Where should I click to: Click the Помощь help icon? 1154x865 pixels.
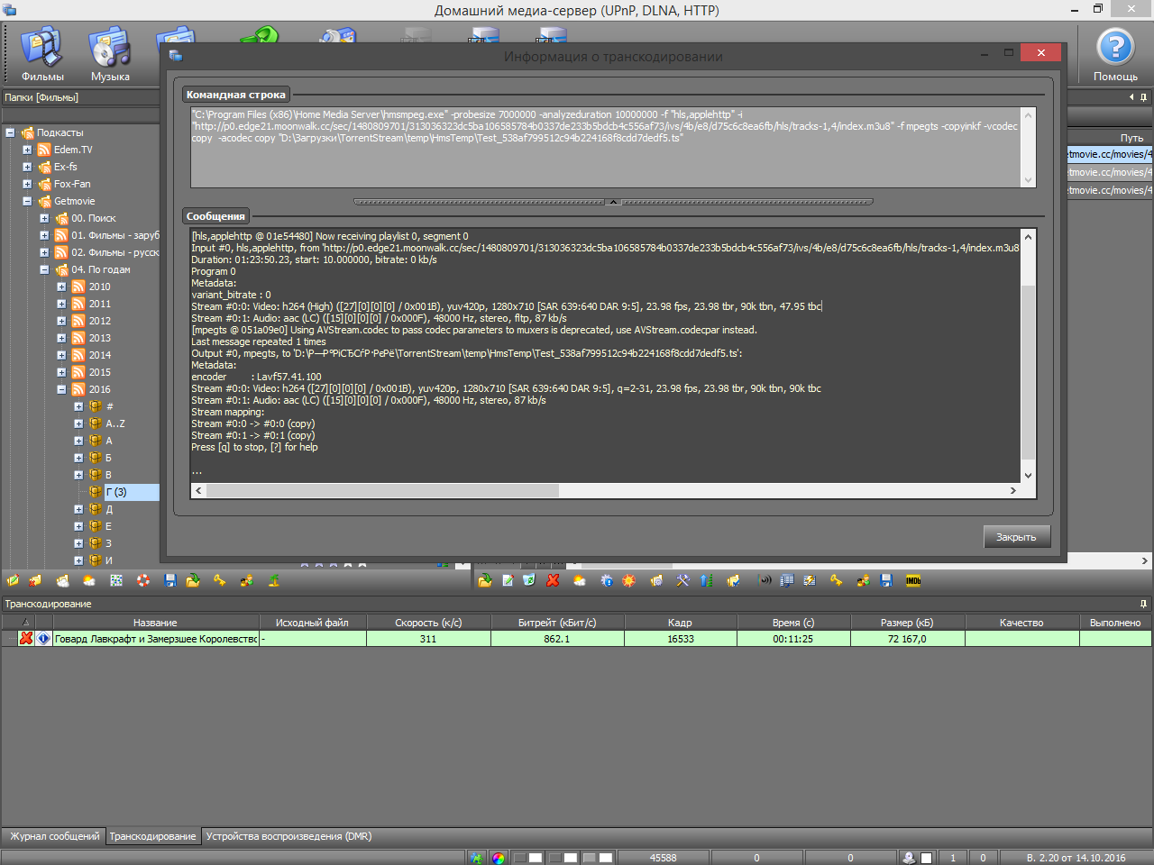[1115, 50]
